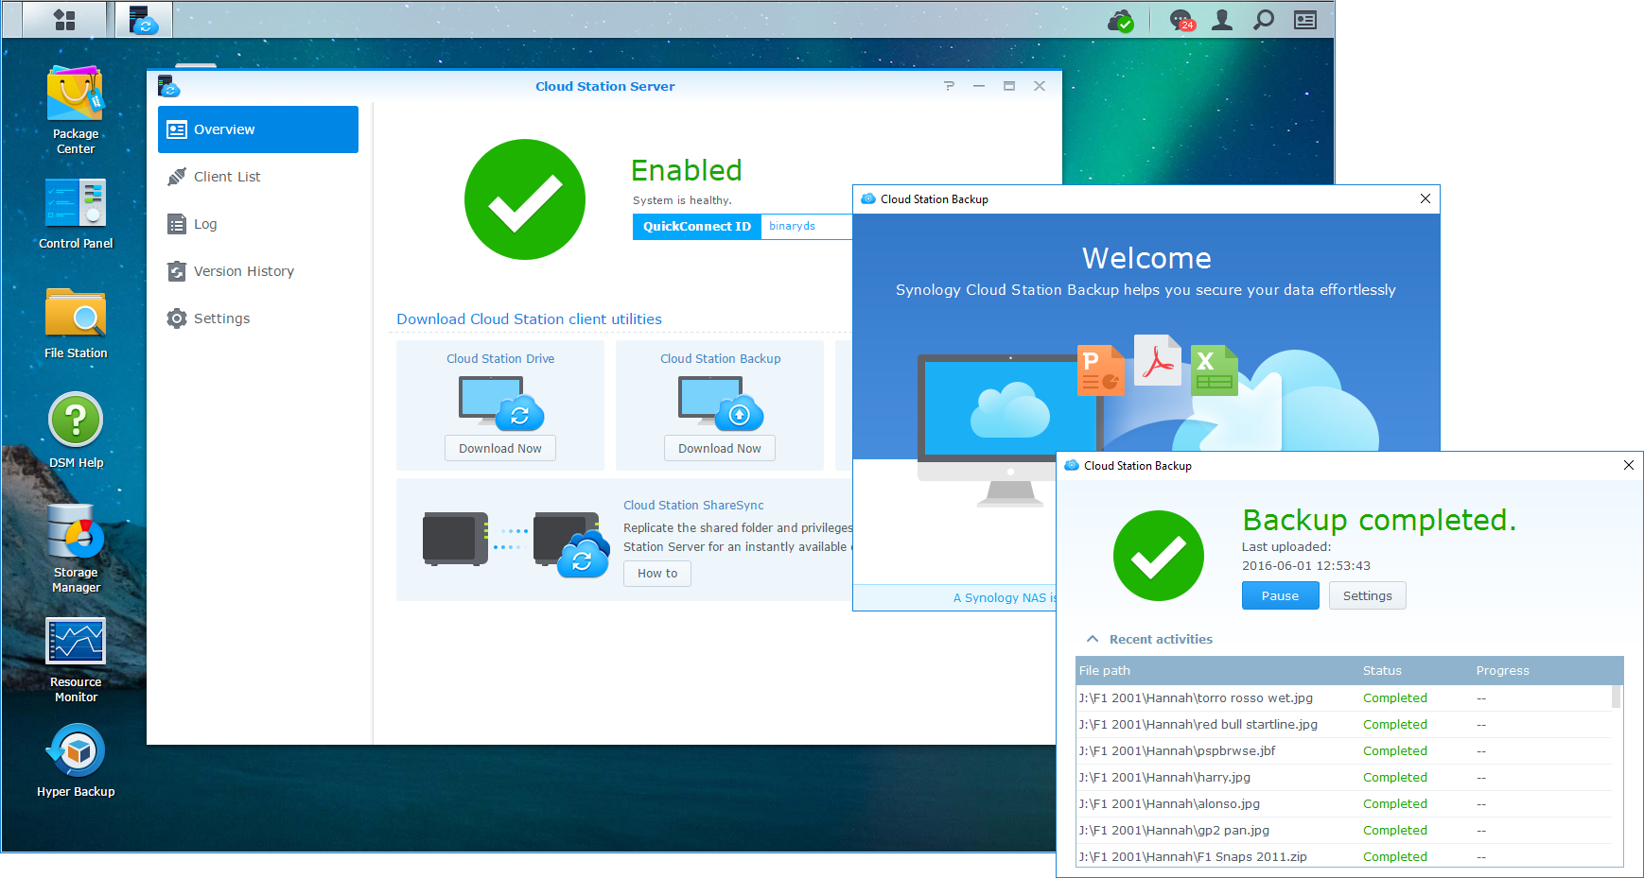Download Cloud Station Drive client now
1644x878 pixels.
pos(500,448)
